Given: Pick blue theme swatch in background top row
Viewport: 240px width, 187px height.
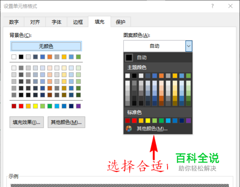Looking at the screenshot, I should pyautogui.click(x=43, y=57).
